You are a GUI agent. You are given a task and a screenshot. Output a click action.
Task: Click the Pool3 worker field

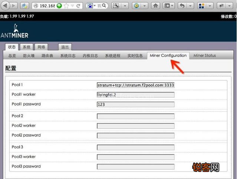coord(136,157)
